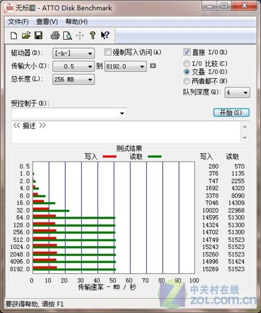The height and width of the screenshot is (313, 261).
Task: Select the 两者都不 radio button
Action: 186,81
